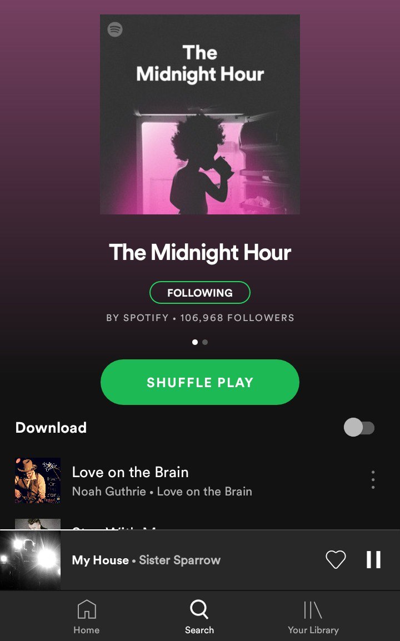Select the first page indicator dot

(195, 342)
